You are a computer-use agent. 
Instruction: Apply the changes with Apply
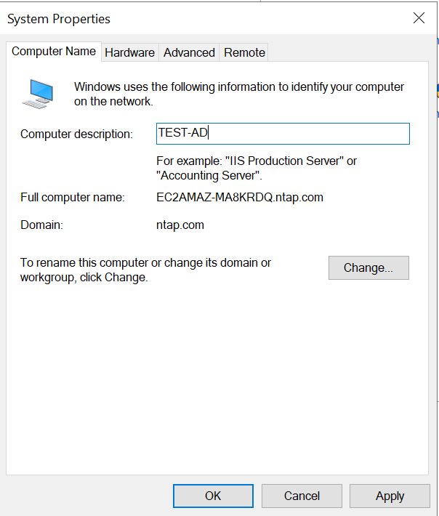coord(390,496)
